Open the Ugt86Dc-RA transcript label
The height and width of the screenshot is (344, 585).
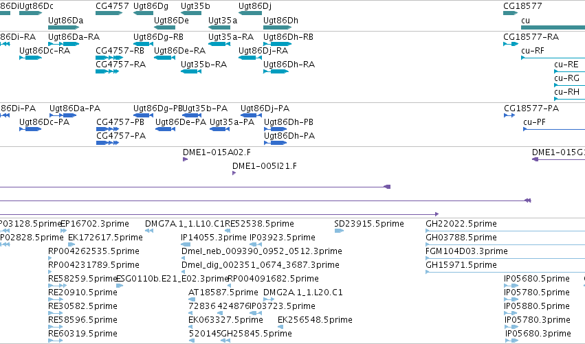tap(45, 50)
